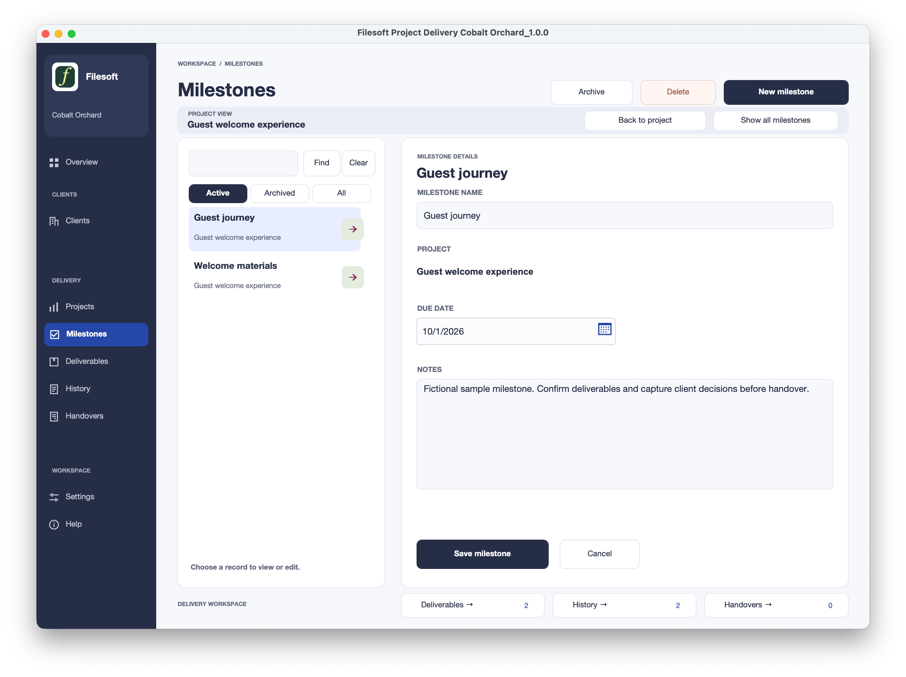Select the Welcome materials milestone row

pyautogui.click(x=274, y=277)
